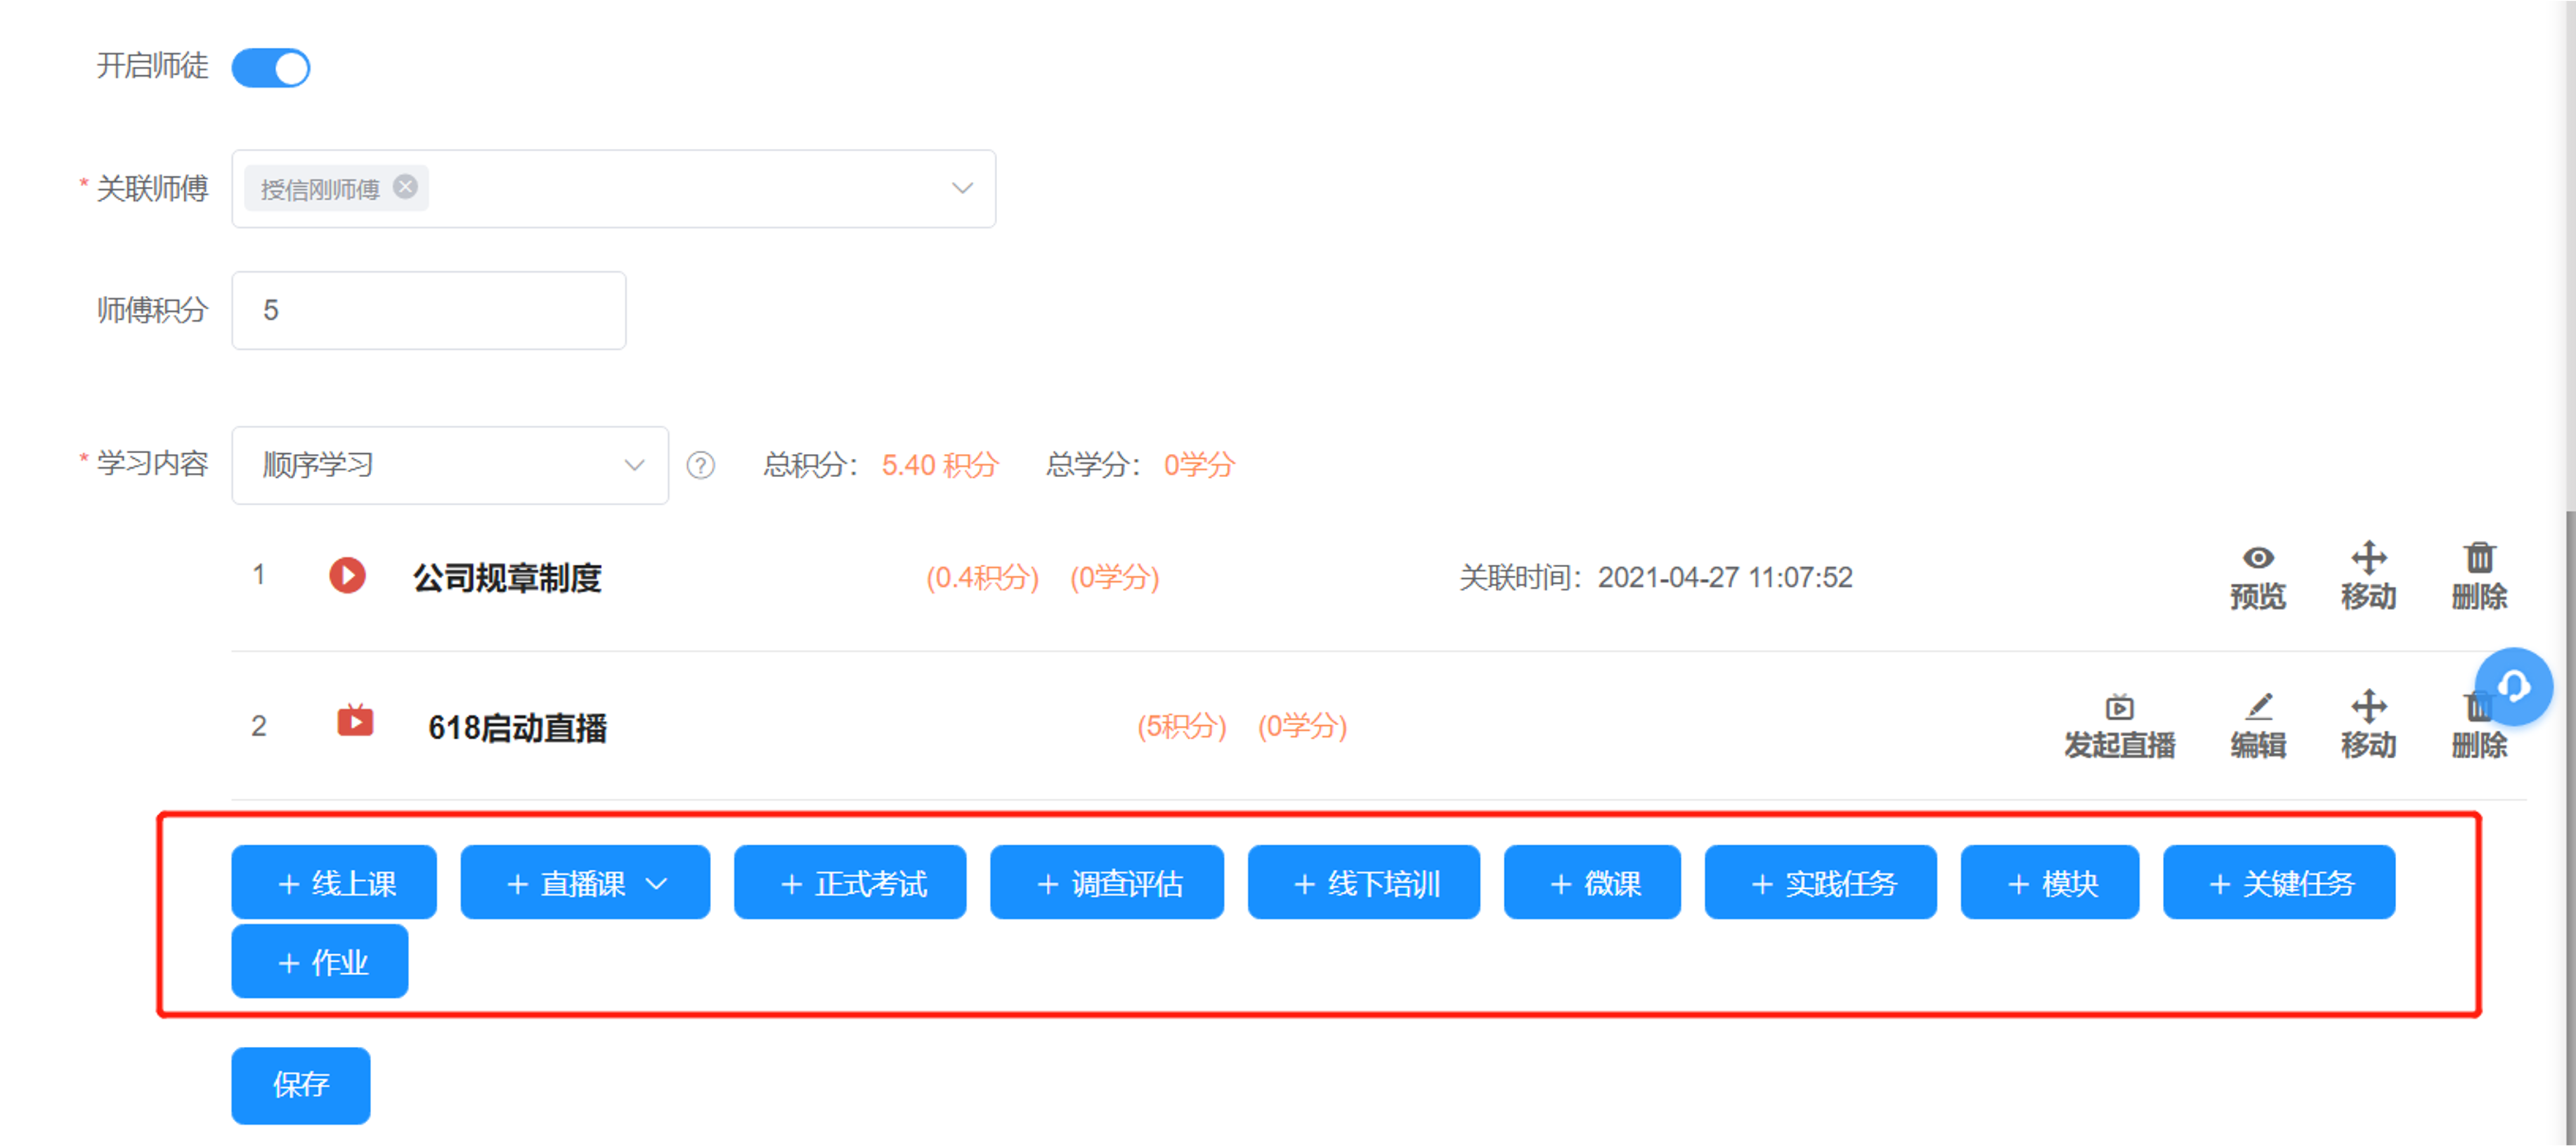Screen dimensions: 2576x1146
Task: Click the 保存 save button
Action: click(x=300, y=1085)
